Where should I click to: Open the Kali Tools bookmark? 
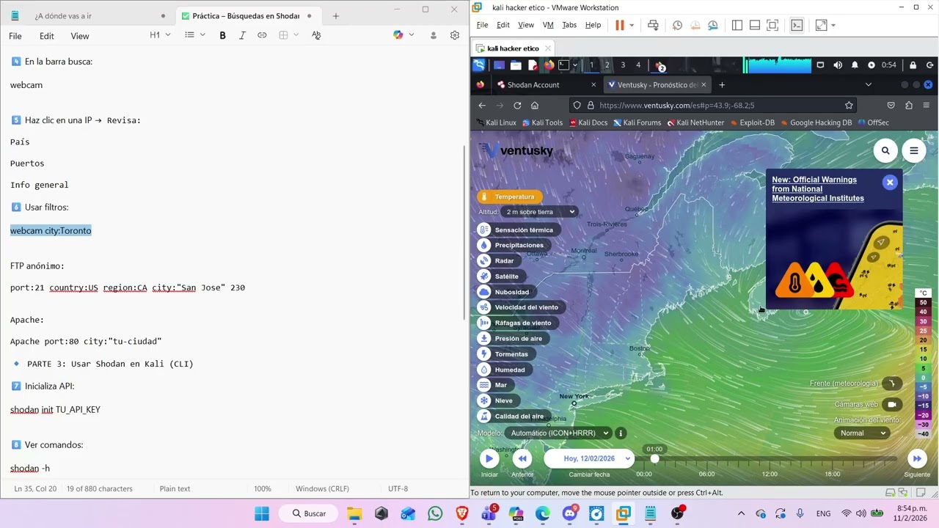[x=542, y=122]
